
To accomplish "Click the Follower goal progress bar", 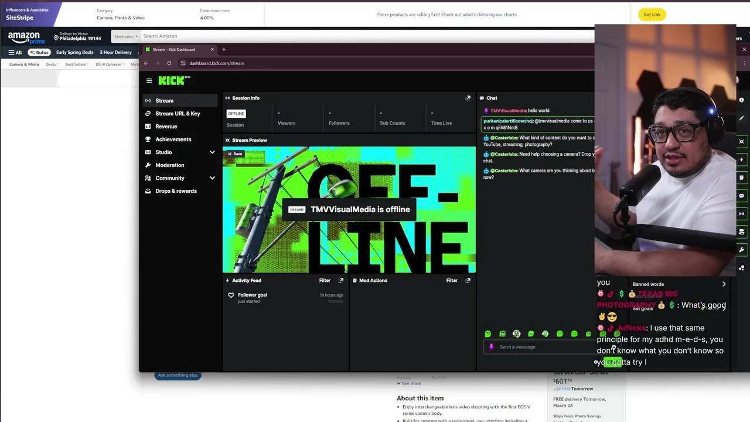I will click(336, 301).
